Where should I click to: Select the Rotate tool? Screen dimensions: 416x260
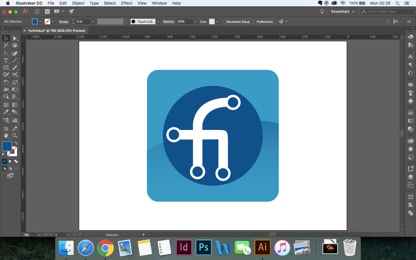[x=6, y=83]
